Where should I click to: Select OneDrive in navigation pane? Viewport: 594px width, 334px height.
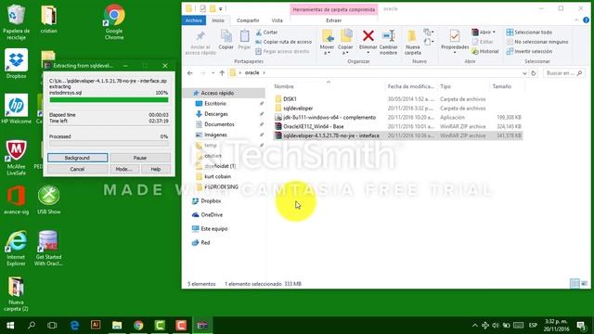212,214
